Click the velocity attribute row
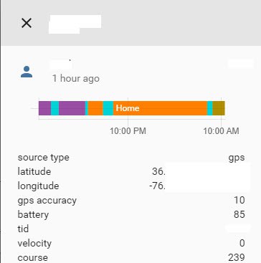261x263 pixels. pos(131,244)
